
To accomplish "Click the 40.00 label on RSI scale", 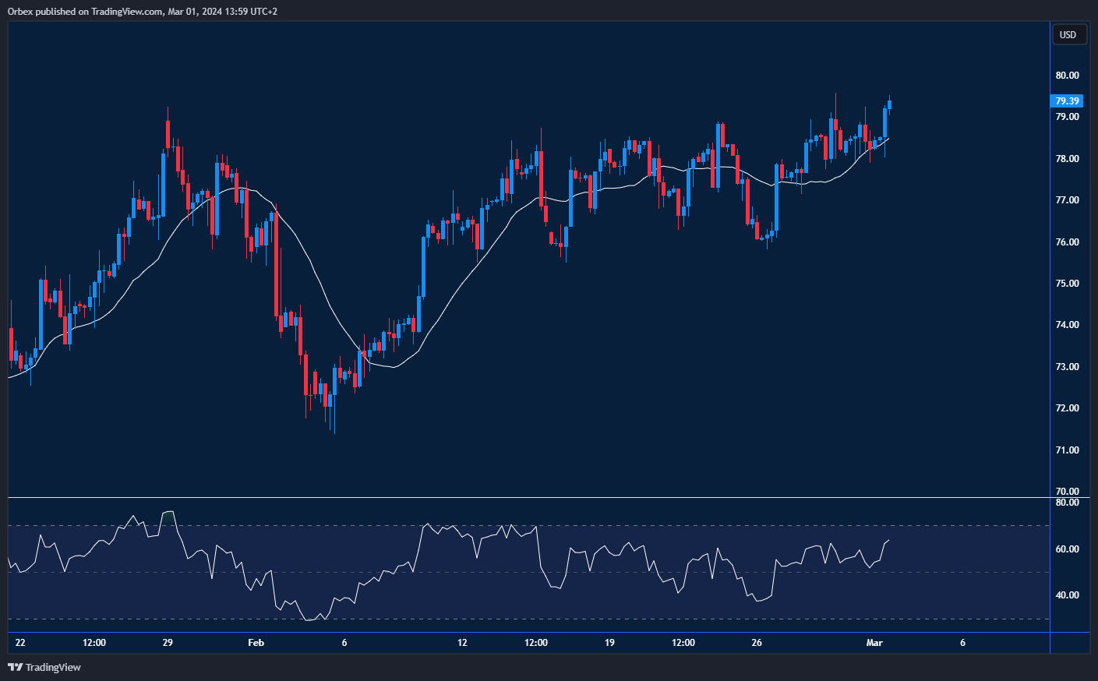I will click(1067, 595).
